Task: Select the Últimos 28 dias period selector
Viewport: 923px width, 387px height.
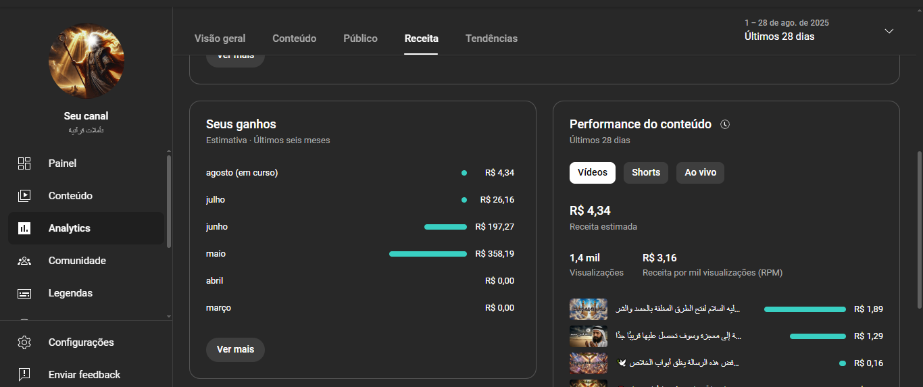Action: (819, 30)
